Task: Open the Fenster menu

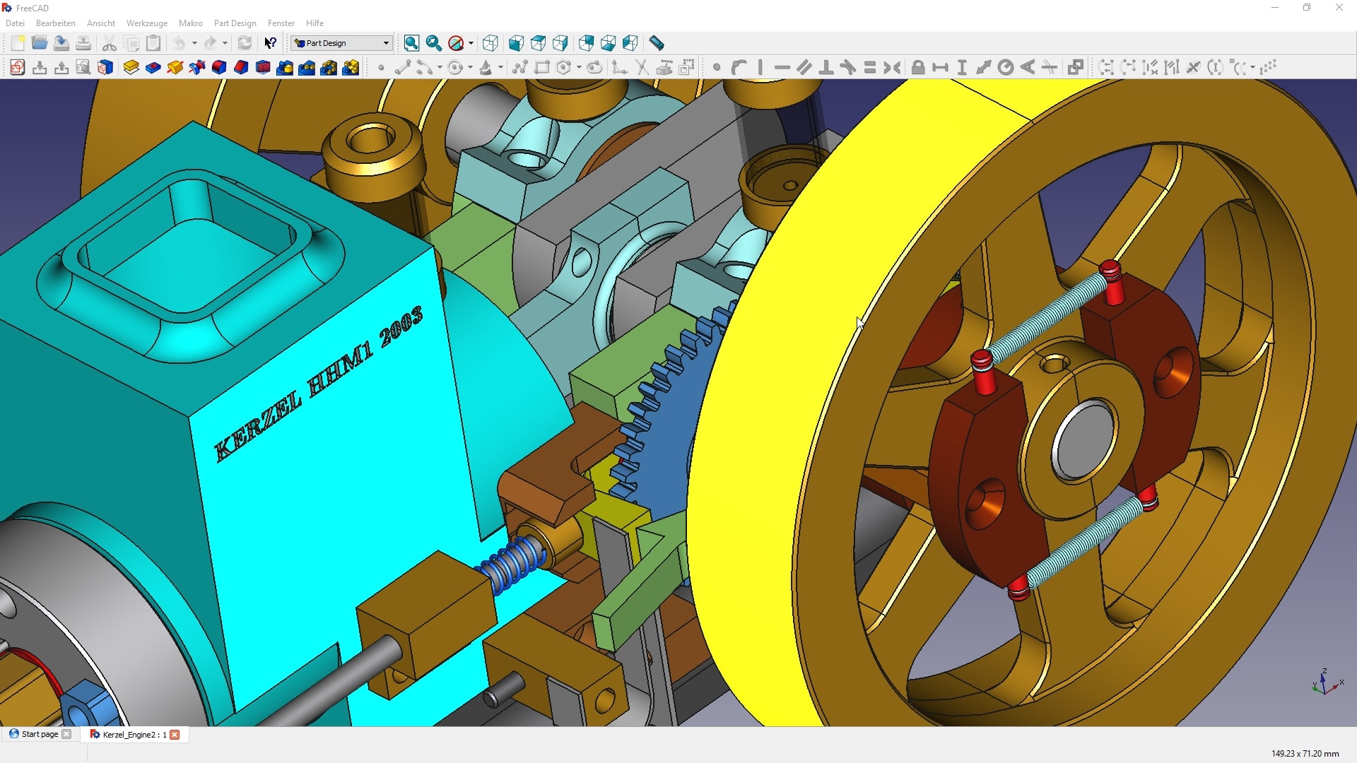Action: (x=281, y=23)
